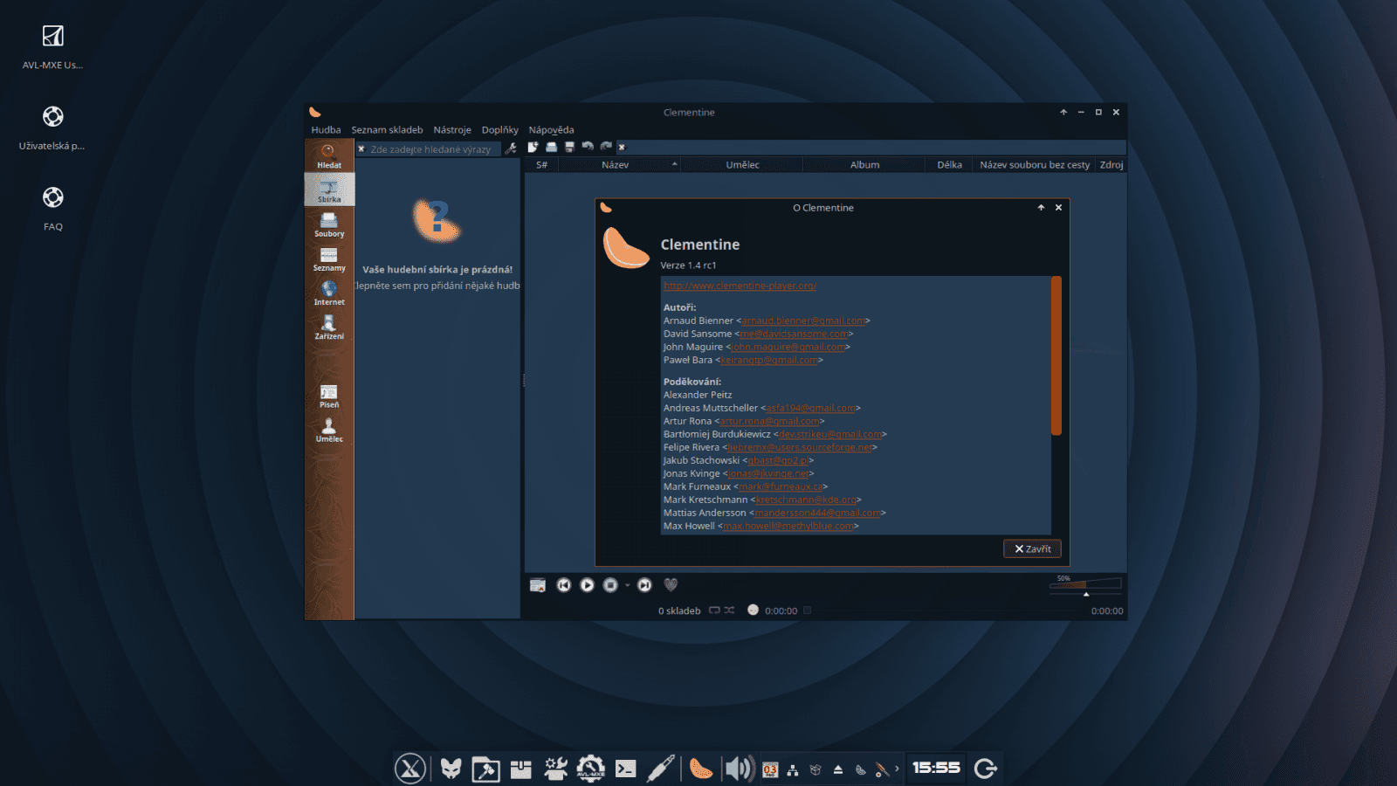Toggle mute with the volume speaker taskbar icon

pos(738,769)
